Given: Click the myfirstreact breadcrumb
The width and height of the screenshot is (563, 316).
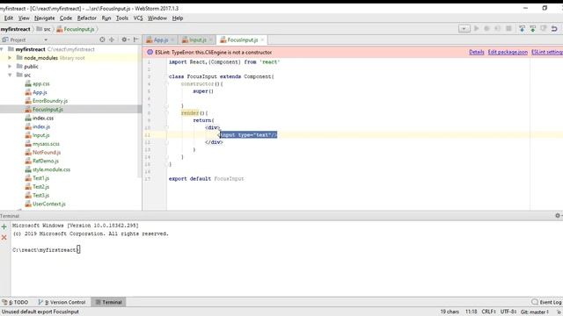Looking at the screenshot, I should [x=16, y=29].
